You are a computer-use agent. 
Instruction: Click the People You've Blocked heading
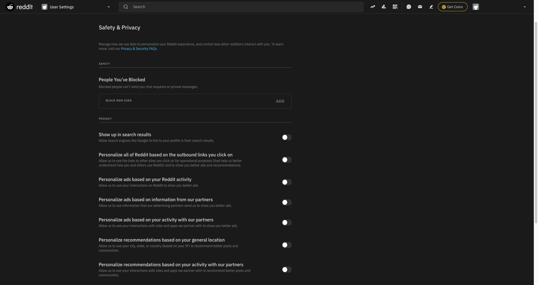pyautogui.click(x=122, y=80)
